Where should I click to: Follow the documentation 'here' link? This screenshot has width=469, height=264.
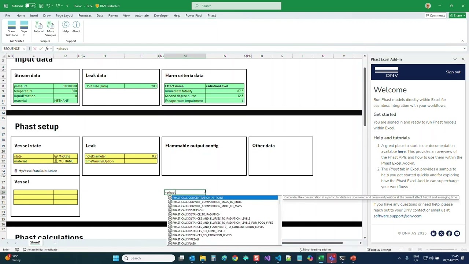click(x=402, y=152)
